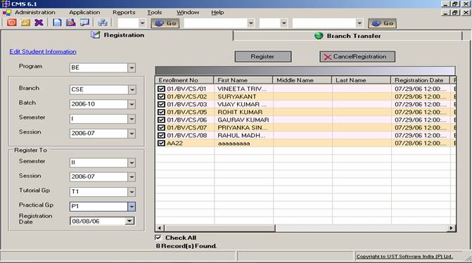Click the CancelRegistration button
Screen dimensions: 472x263
click(x=357, y=56)
